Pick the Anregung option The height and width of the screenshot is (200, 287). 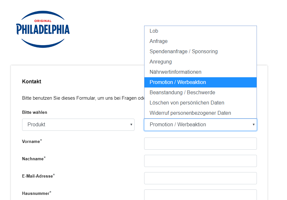[x=201, y=62]
